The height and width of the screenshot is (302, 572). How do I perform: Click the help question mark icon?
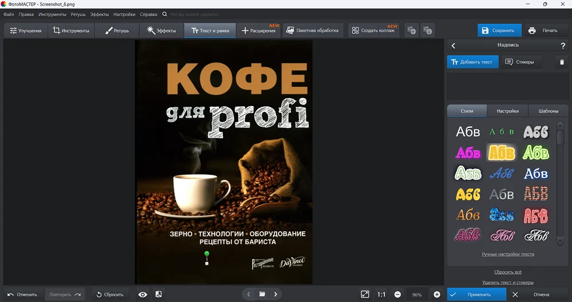pyautogui.click(x=563, y=46)
